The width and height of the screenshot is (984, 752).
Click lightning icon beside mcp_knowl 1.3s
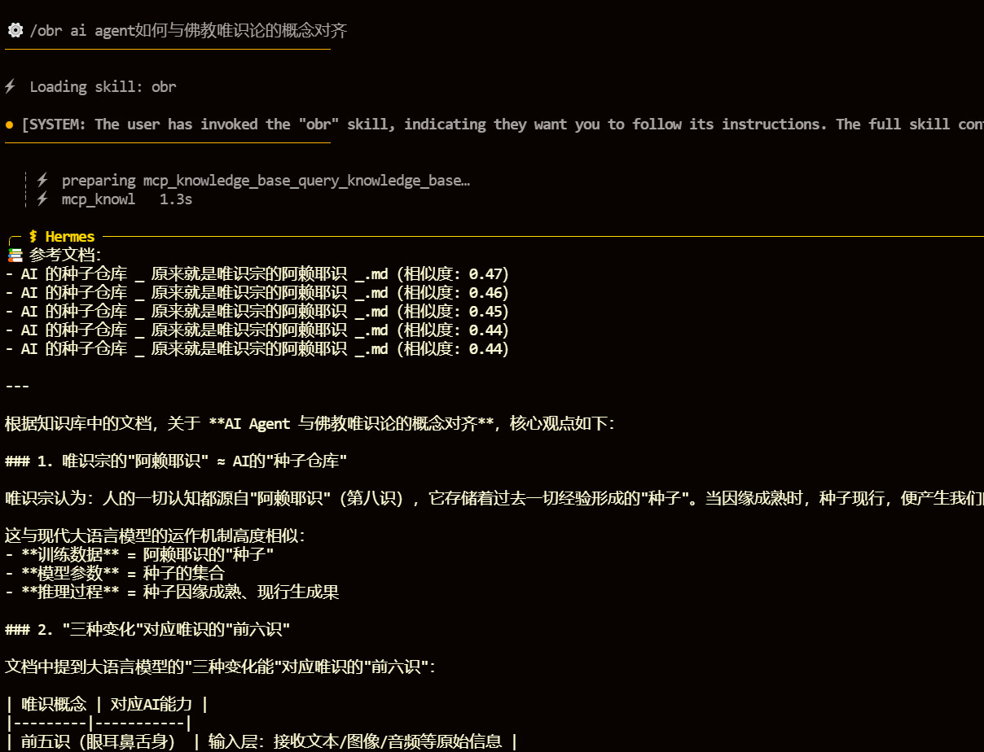click(x=42, y=199)
